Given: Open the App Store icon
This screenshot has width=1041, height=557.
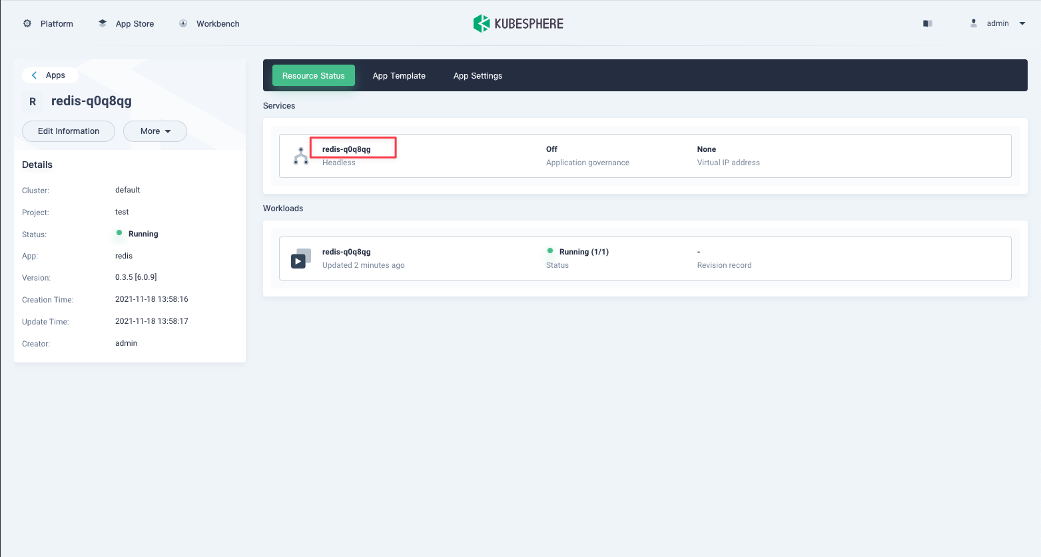Looking at the screenshot, I should pyautogui.click(x=102, y=23).
